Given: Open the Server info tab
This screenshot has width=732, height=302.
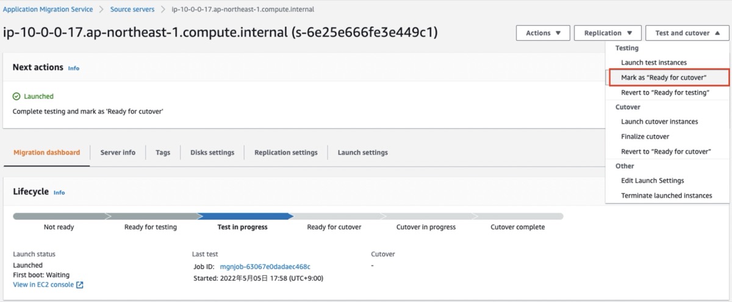Looking at the screenshot, I should coord(118,153).
